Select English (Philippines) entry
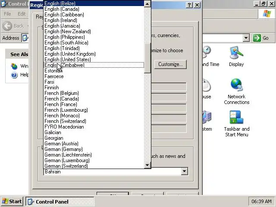276x207 pixels. tap(94, 37)
